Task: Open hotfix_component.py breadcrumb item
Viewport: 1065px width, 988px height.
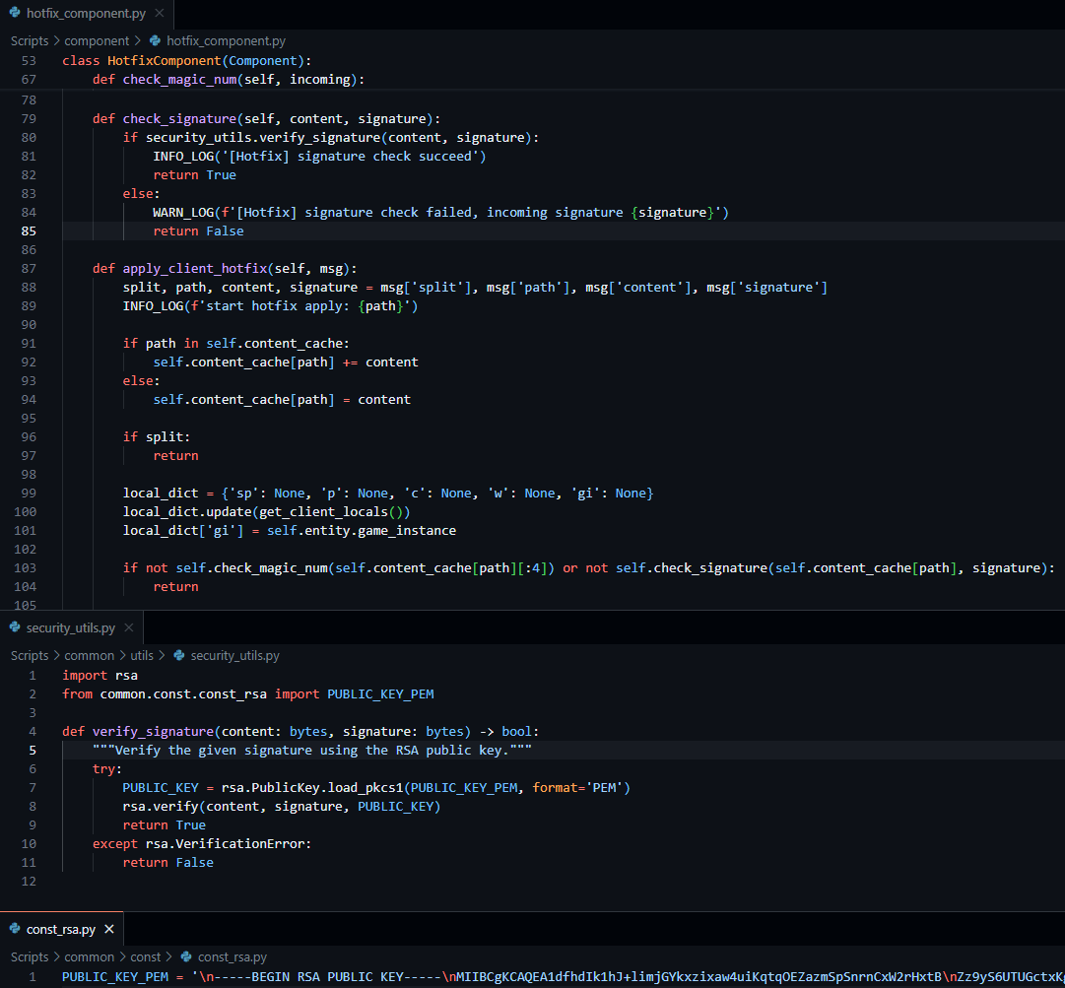Action: tap(226, 40)
